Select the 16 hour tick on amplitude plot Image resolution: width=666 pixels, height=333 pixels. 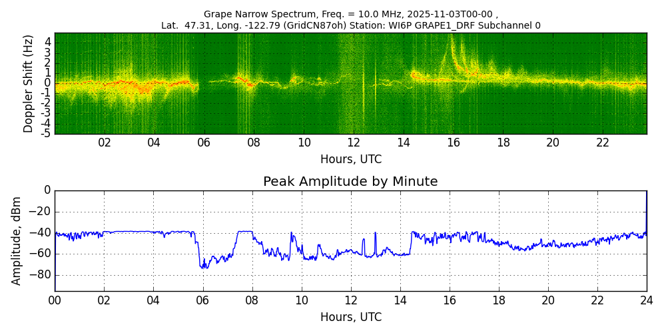click(x=449, y=300)
